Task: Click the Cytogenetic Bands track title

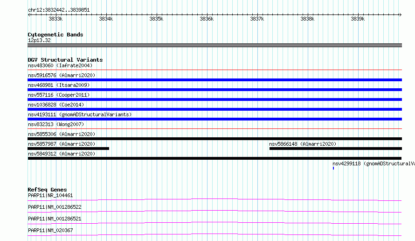Action: click(x=55, y=35)
